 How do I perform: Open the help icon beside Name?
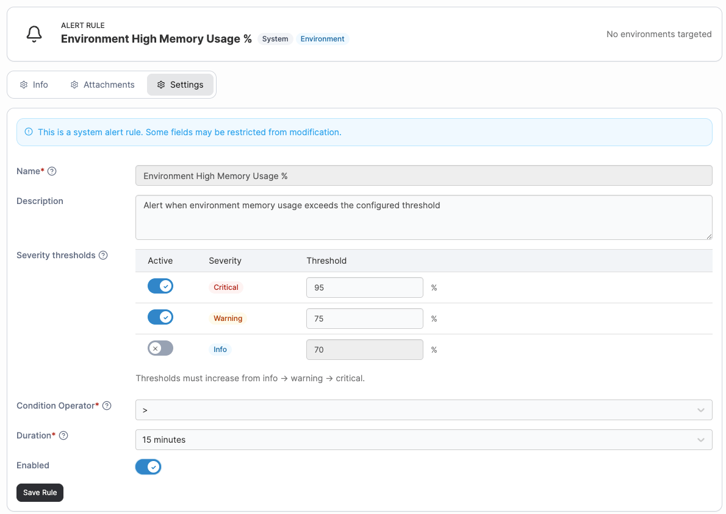[x=52, y=171]
